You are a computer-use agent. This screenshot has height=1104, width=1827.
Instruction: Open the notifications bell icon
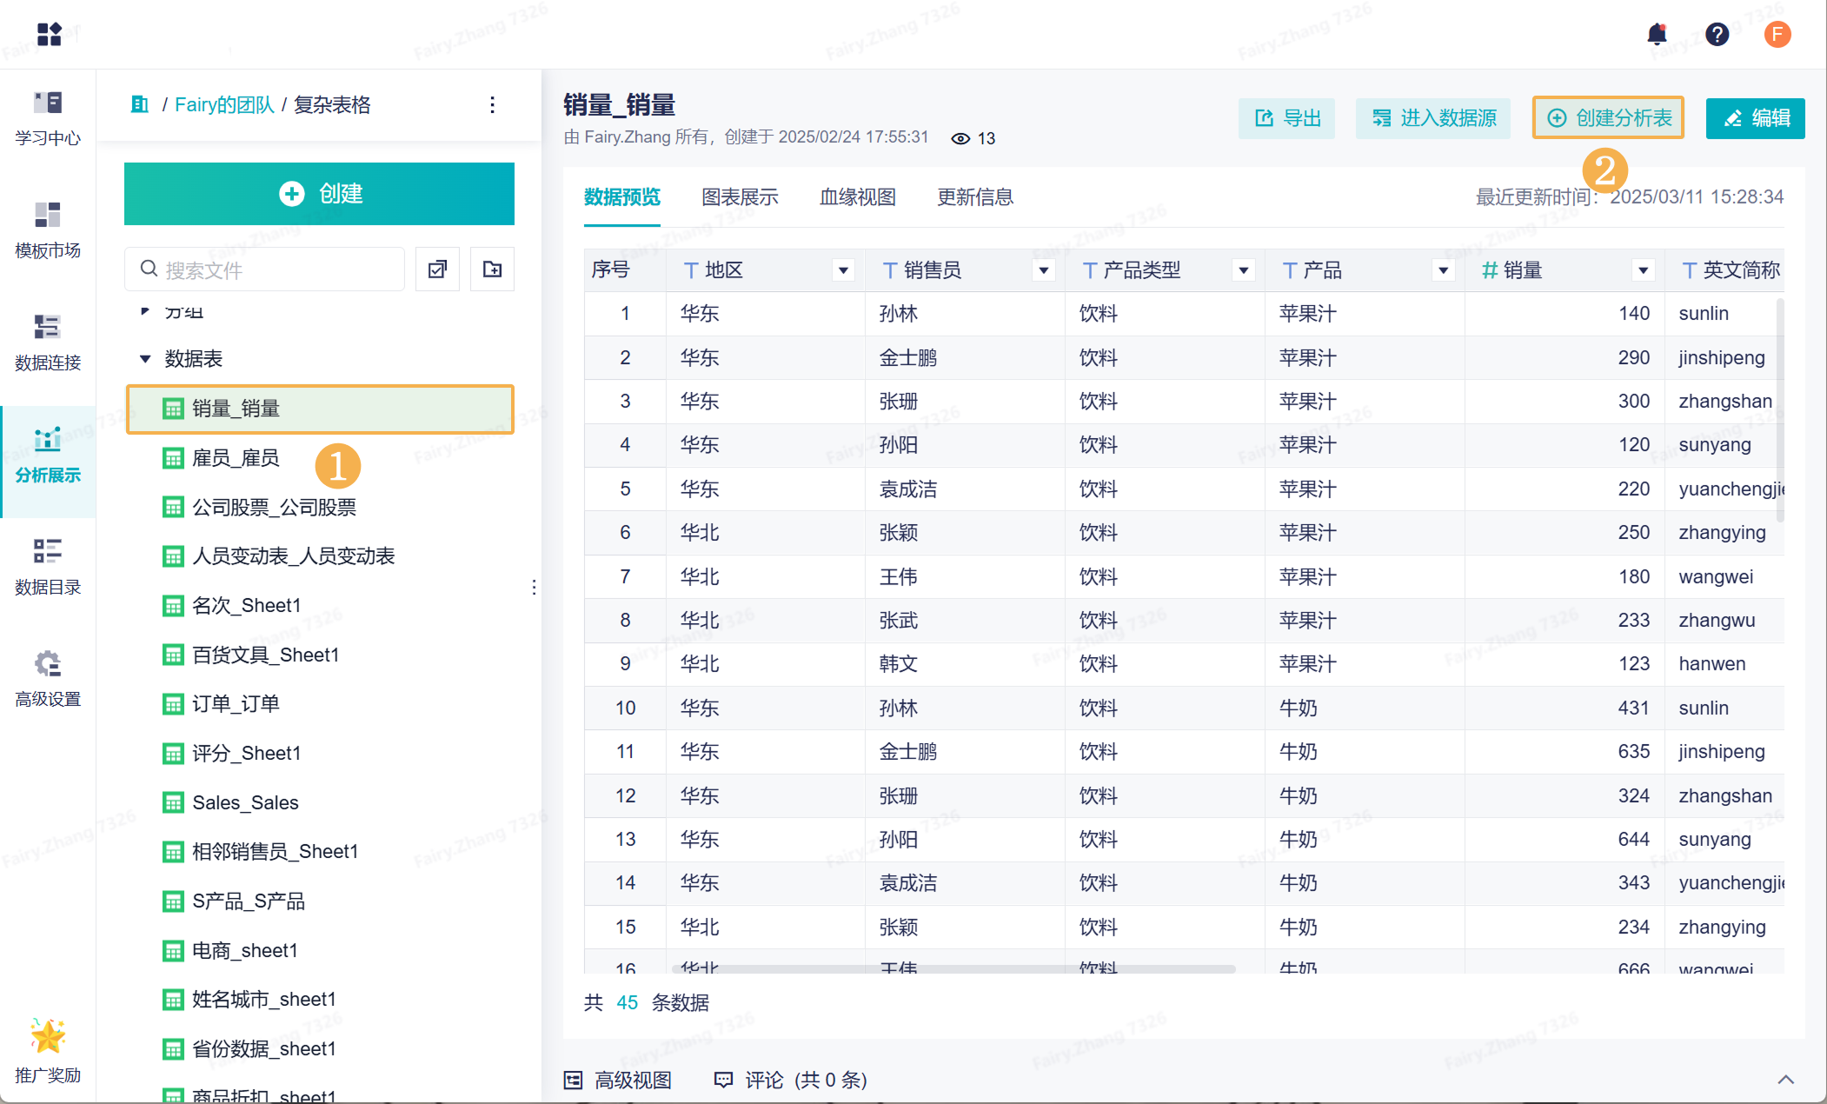tap(1657, 35)
